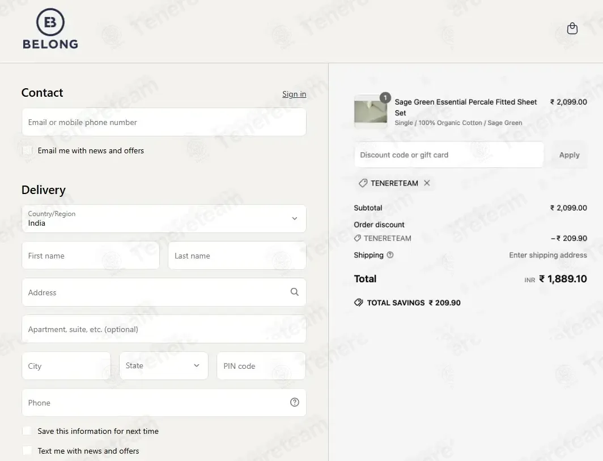This screenshot has width=603, height=461.
Task: Click the Phone input field
Action: pos(164,403)
